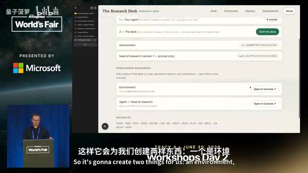
Task: Click the environment ID chip
Action: [x=259, y=45]
